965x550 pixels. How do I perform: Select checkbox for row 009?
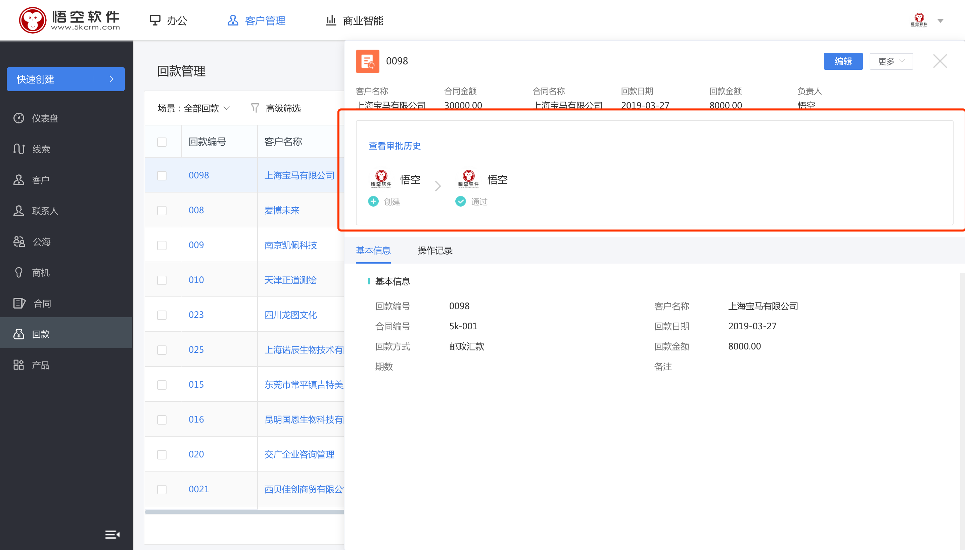[x=162, y=245]
